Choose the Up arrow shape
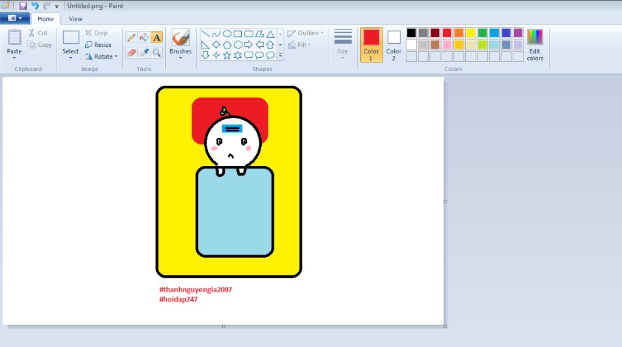 [270, 44]
